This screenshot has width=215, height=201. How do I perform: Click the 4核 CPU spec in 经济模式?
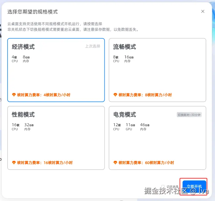(x=15, y=59)
